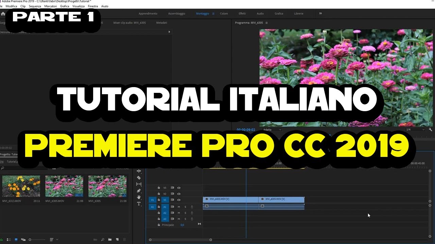Select the Razor tool
The image size is (435, 244).
[139, 178]
